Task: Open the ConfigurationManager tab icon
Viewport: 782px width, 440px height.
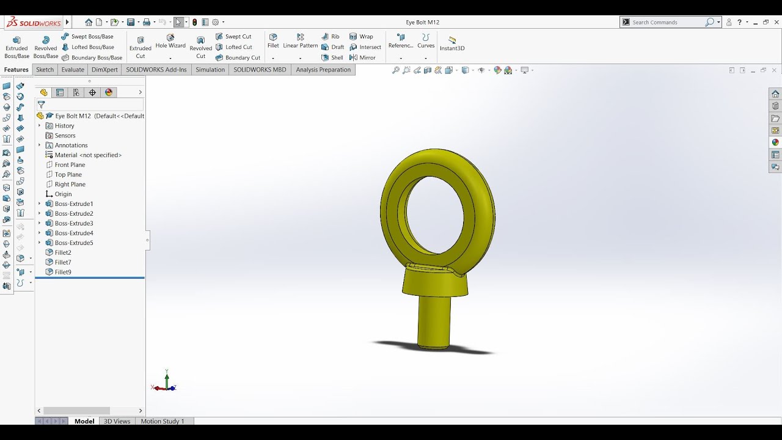Action: (76, 92)
